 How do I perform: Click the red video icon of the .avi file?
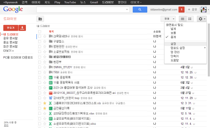tap(50, 93)
